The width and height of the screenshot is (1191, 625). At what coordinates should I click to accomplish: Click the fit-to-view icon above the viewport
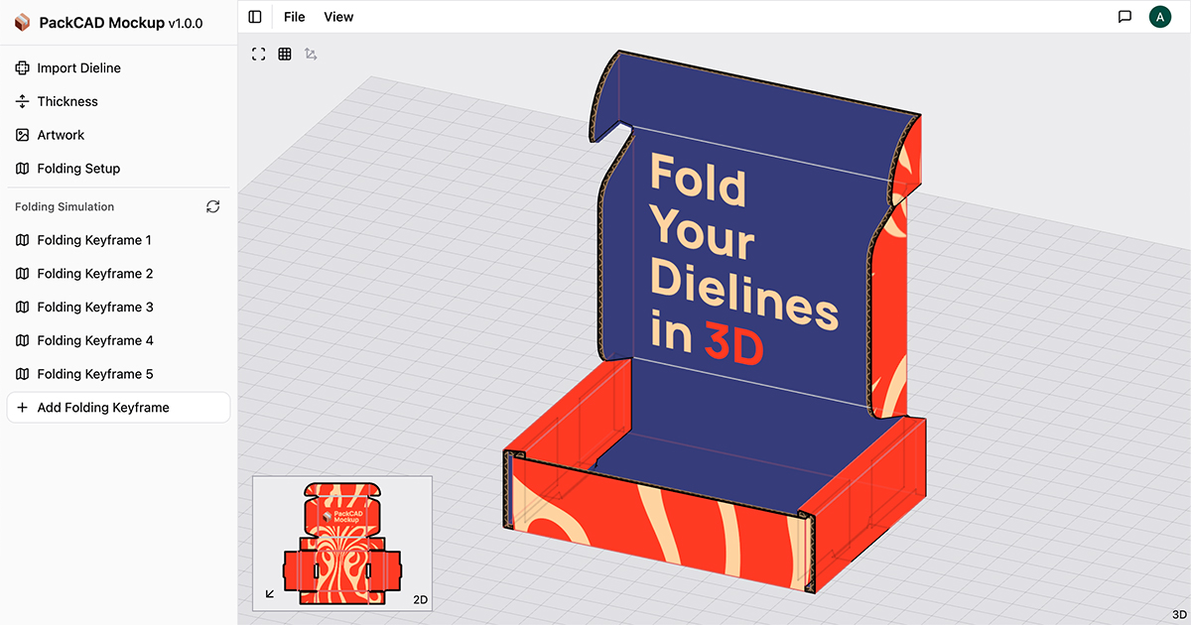click(x=258, y=54)
